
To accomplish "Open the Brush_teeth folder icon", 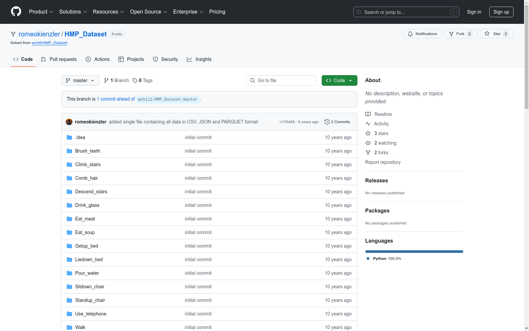I will point(69,151).
